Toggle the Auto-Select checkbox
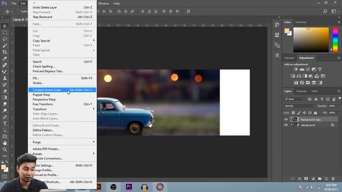 (x=19, y=11)
